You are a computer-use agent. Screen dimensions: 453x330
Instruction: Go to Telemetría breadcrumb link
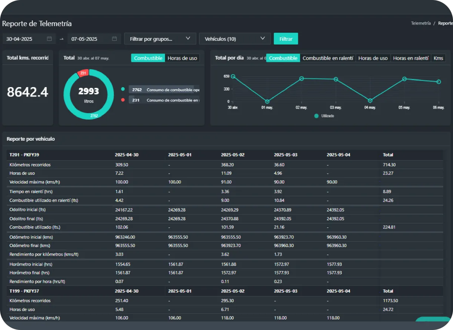tap(421, 23)
